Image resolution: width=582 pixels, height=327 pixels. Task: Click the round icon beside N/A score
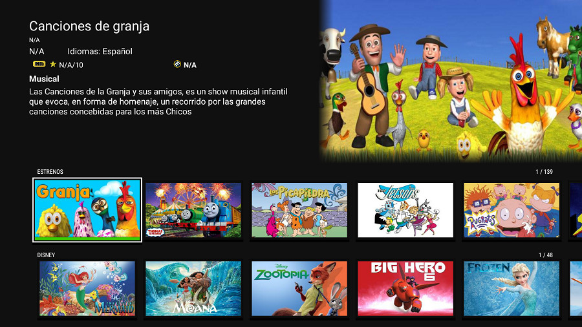[177, 64]
